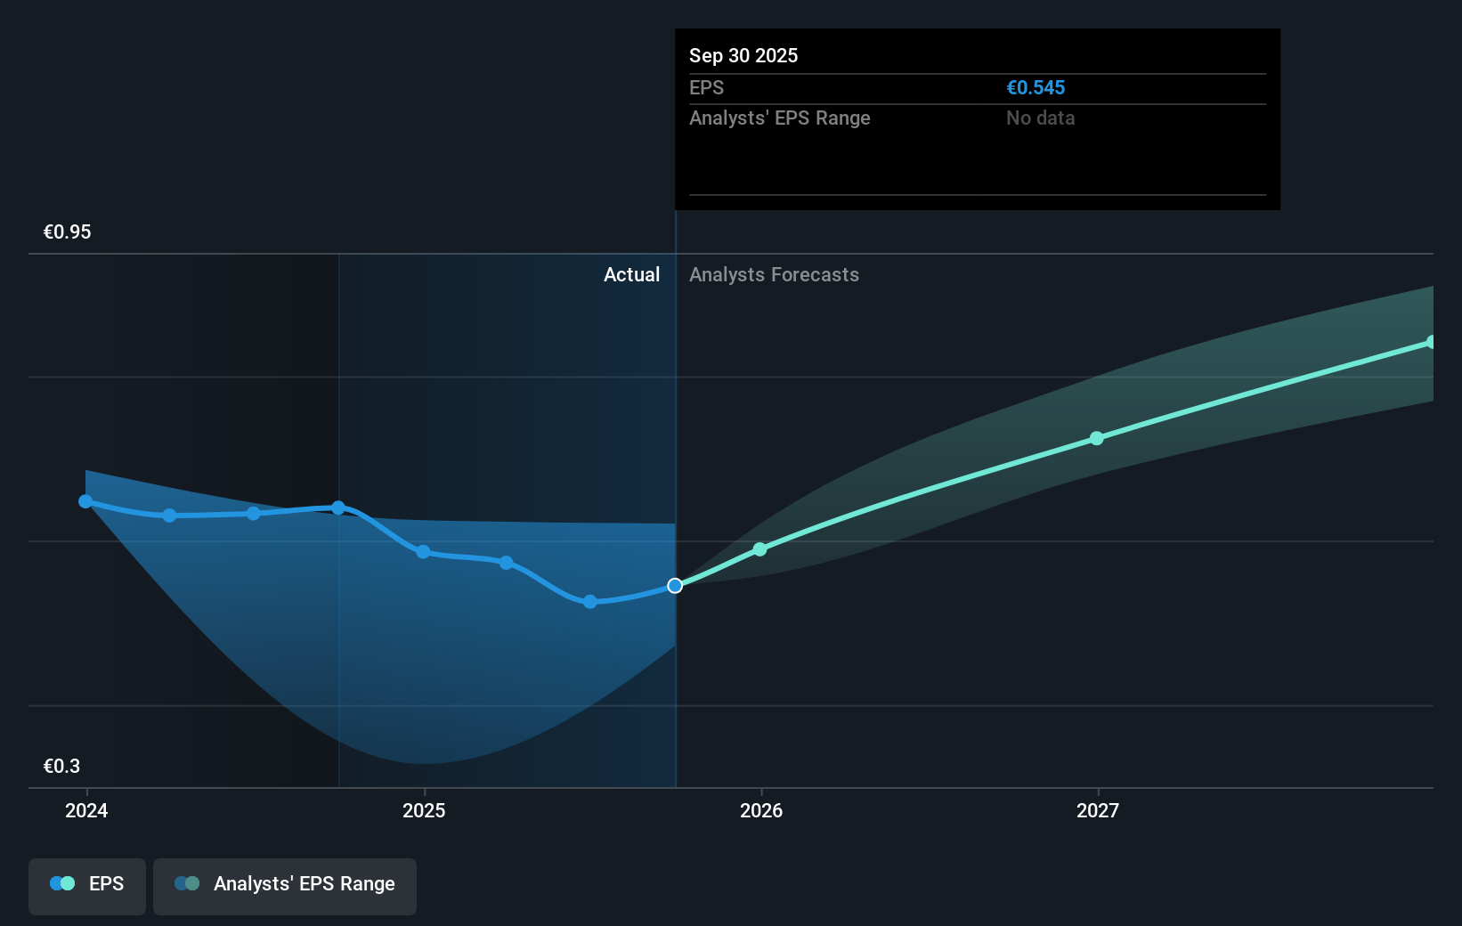Click the 2027 forecast data point
The image size is (1462, 926).
click(1096, 437)
